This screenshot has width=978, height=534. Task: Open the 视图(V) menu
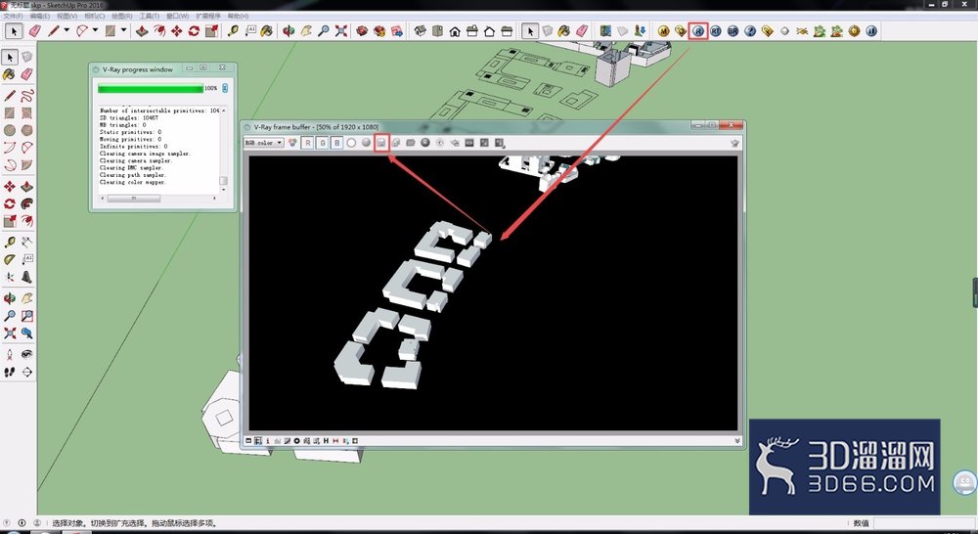(x=67, y=16)
